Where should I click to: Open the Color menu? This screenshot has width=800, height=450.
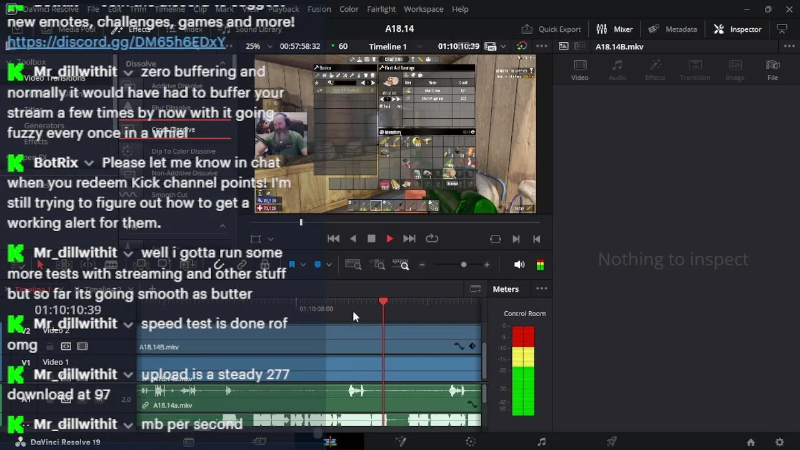(349, 9)
